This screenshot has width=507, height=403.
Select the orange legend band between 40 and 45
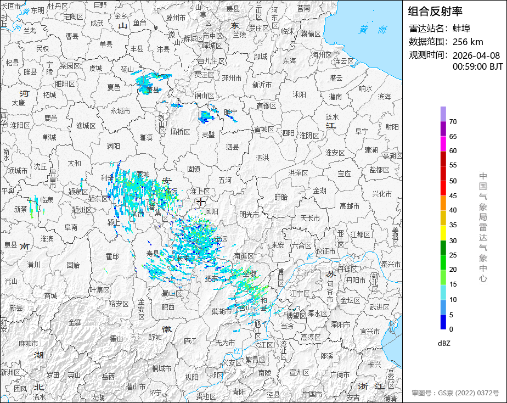tap(443, 203)
